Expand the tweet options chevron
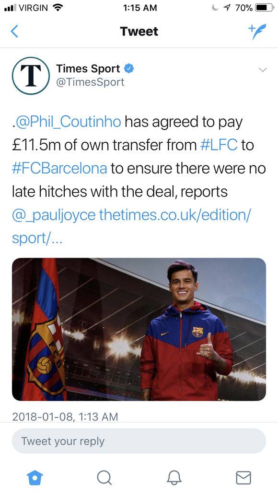The width and height of the screenshot is (278, 496). click(262, 70)
